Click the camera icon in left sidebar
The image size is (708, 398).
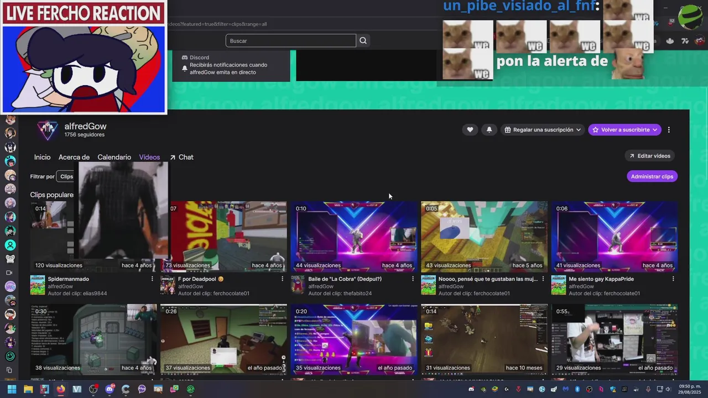[x=9, y=273]
